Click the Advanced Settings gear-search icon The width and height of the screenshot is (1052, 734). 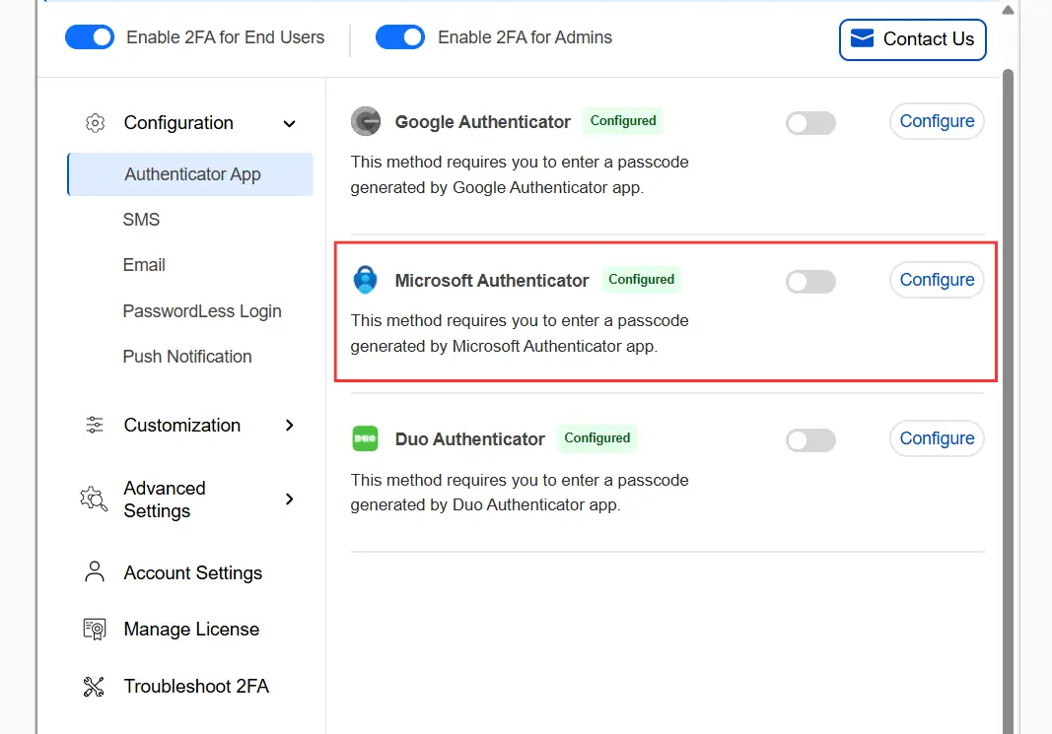[94, 500]
